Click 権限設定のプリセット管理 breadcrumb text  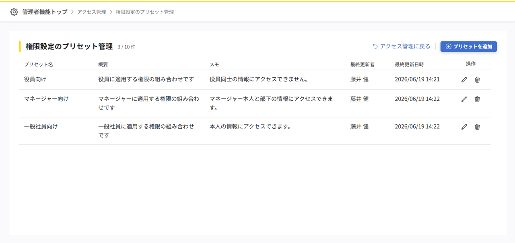145,12
